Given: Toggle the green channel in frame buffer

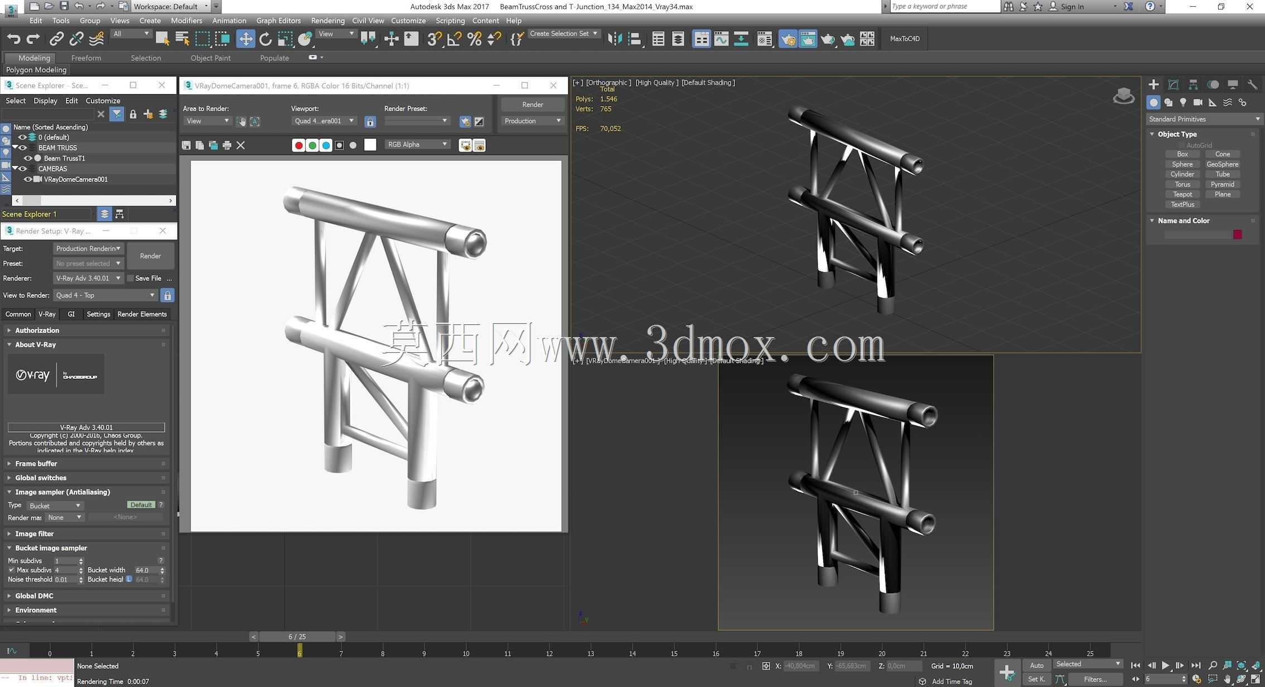Looking at the screenshot, I should (x=312, y=146).
